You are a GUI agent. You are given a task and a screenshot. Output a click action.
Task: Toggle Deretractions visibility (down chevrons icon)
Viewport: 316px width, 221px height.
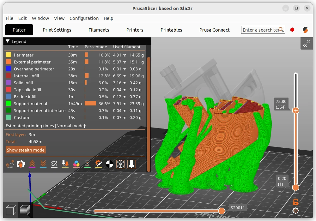tap(43, 164)
